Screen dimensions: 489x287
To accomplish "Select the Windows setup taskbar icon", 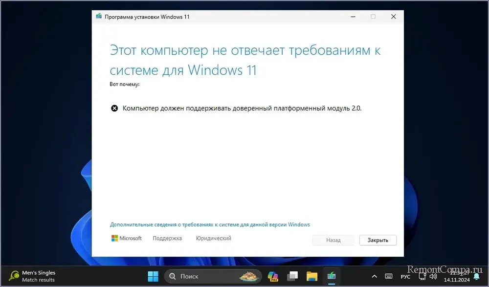I will pyautogui.click(x=331, y=276).
